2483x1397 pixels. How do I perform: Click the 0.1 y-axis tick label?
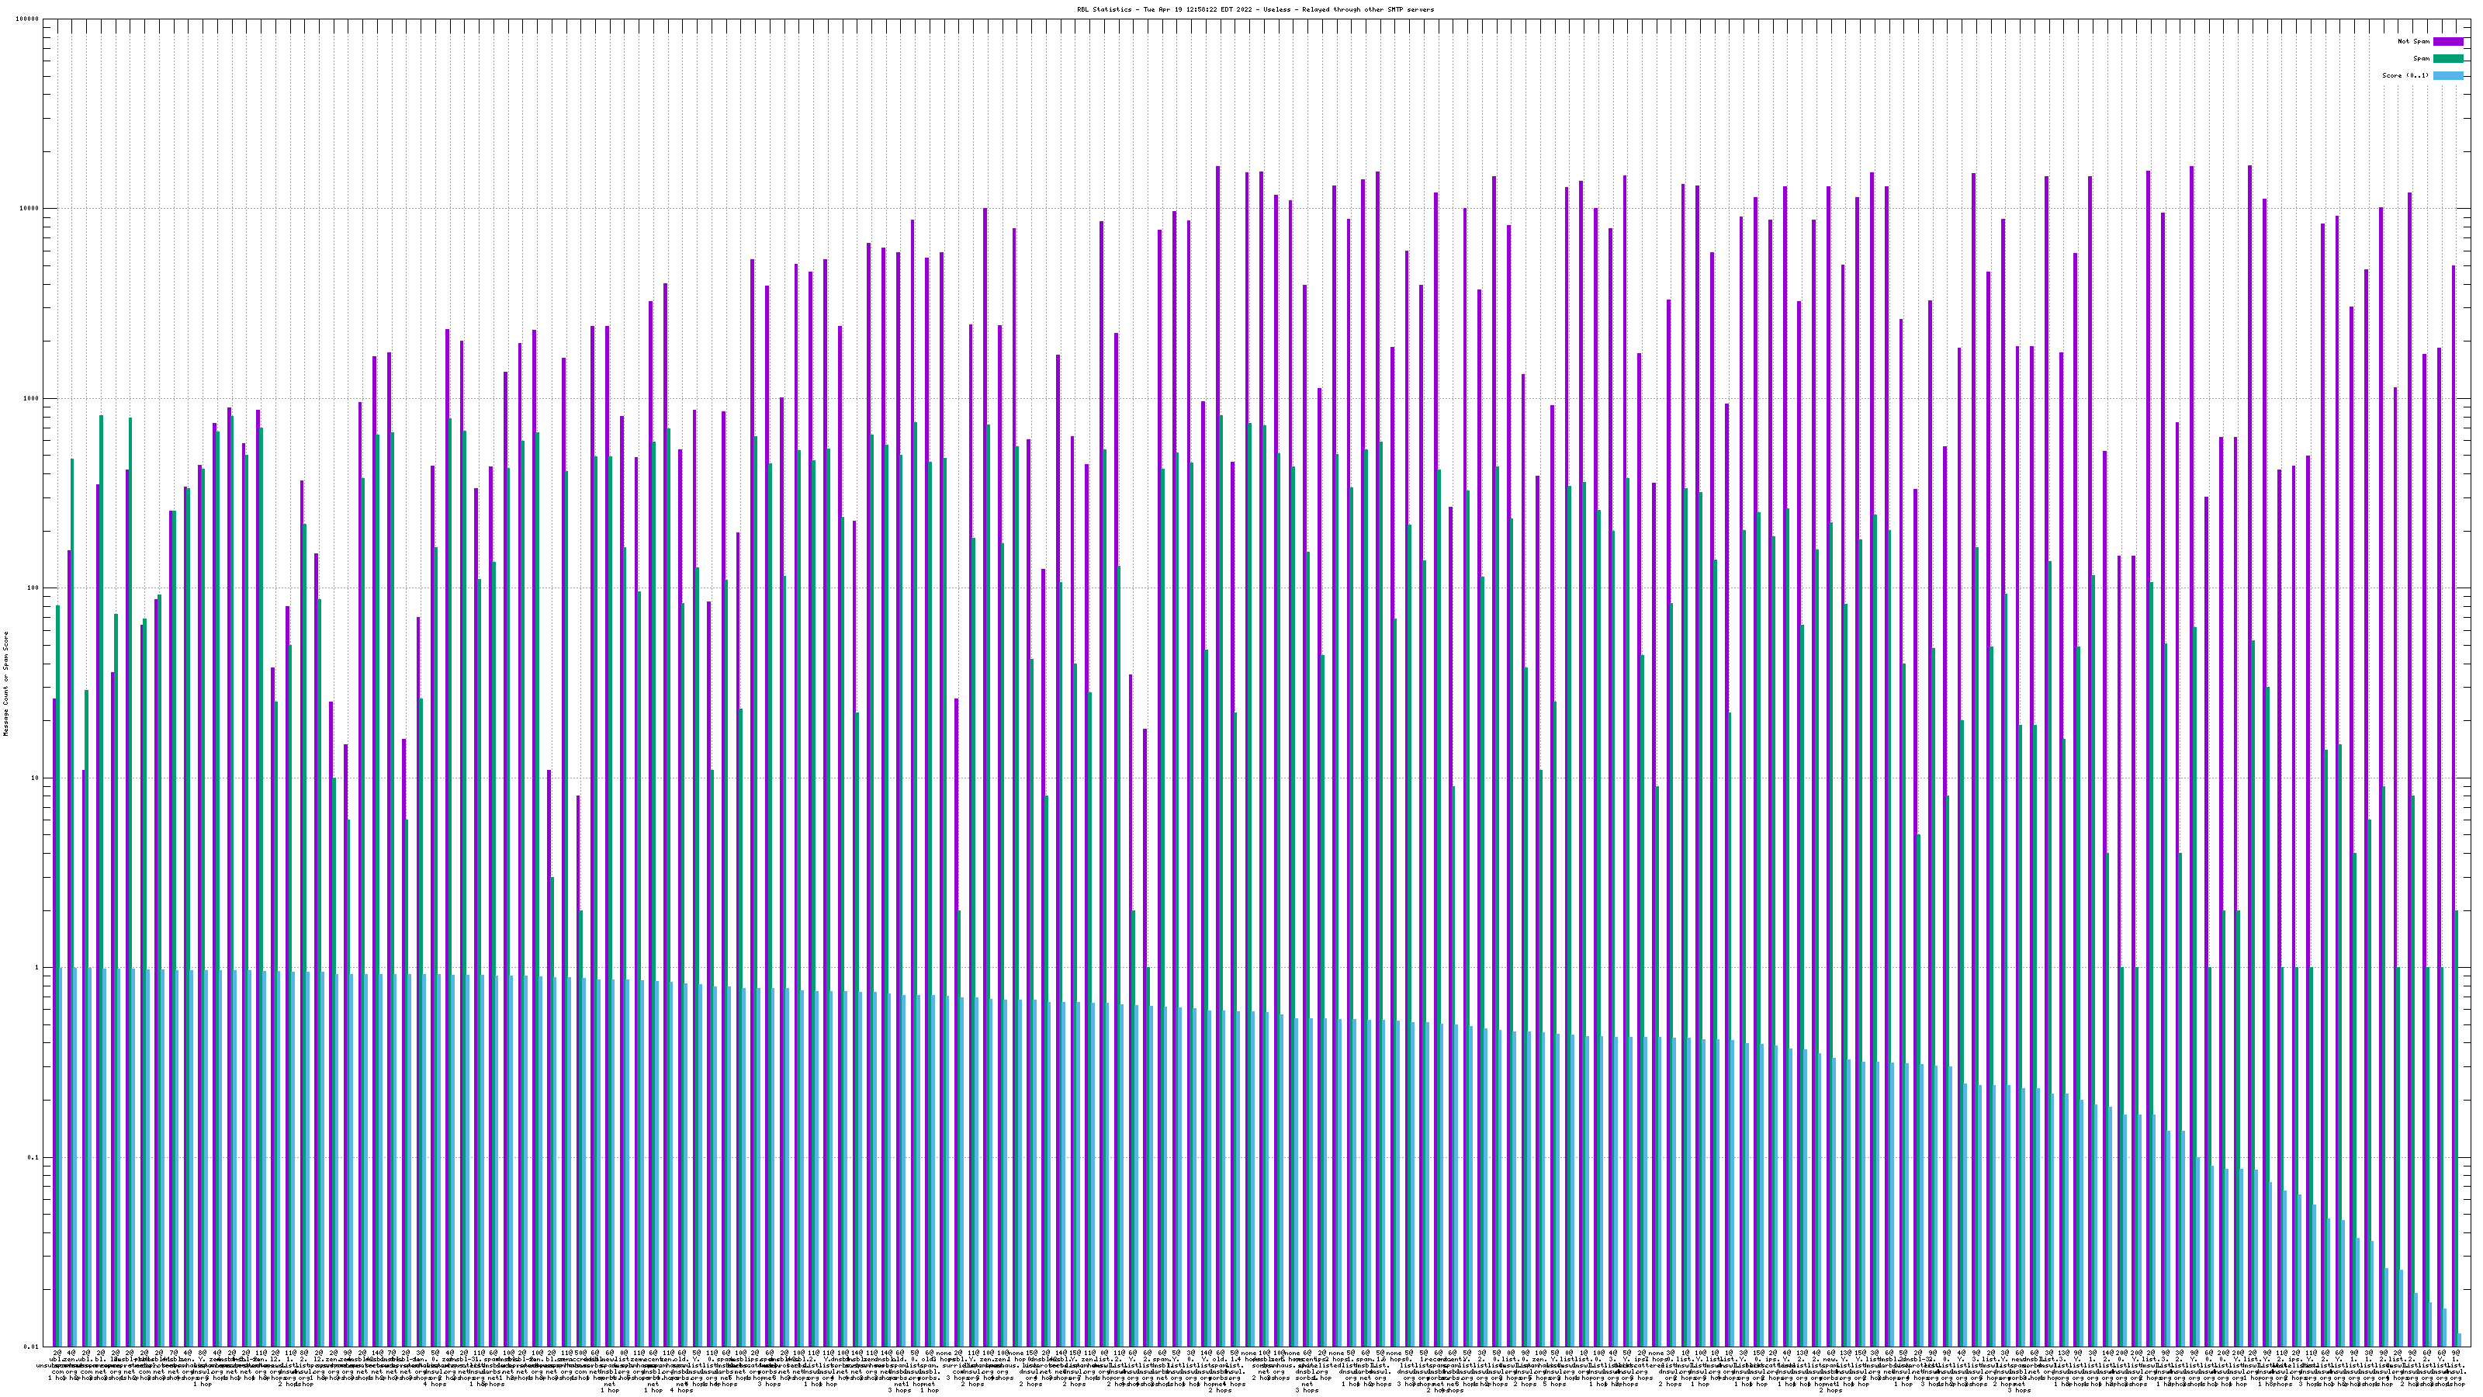[x=32, y=1158]
